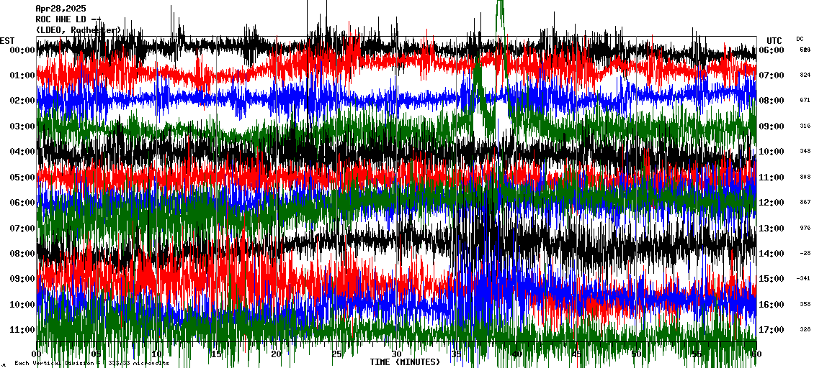Click the DC value "824"
The height and width of the screenshot is (373, 814).
[805, 75]
